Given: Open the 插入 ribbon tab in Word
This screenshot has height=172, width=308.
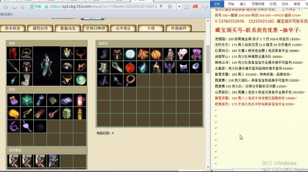Looking at the screenshot, I should (243, 4).
